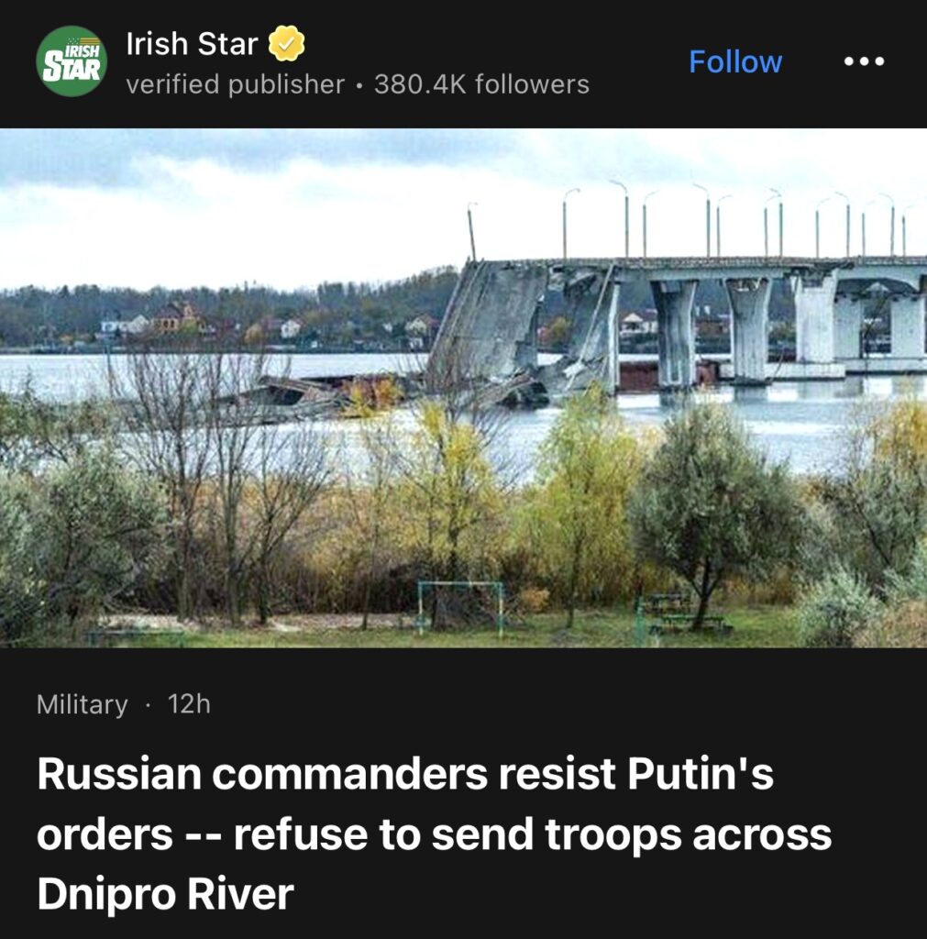Select the Military category tag
This screenshot has width=927, height=939.
(x=82, y=704)
